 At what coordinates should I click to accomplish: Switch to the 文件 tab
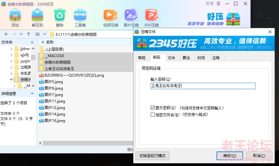pos(171,58)
